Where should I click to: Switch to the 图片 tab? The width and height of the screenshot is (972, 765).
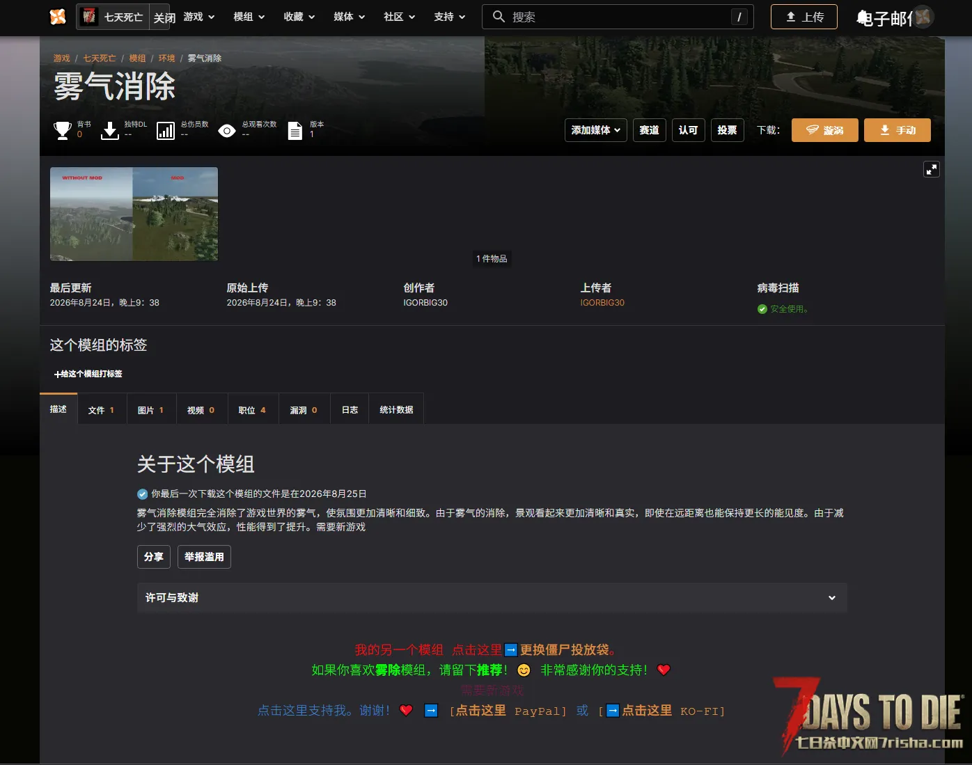pos(151,410)
